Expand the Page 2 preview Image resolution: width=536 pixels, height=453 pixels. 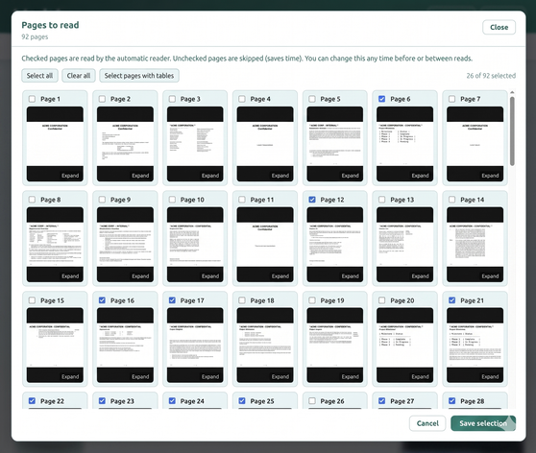(140, 176)
